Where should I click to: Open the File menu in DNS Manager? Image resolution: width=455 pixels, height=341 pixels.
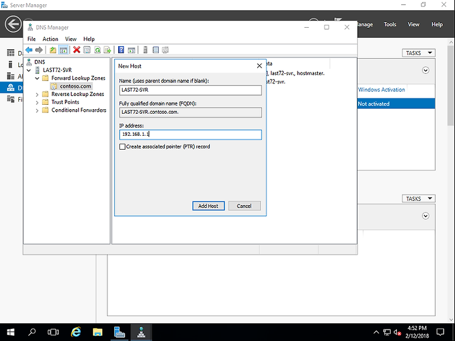point(32,39)
